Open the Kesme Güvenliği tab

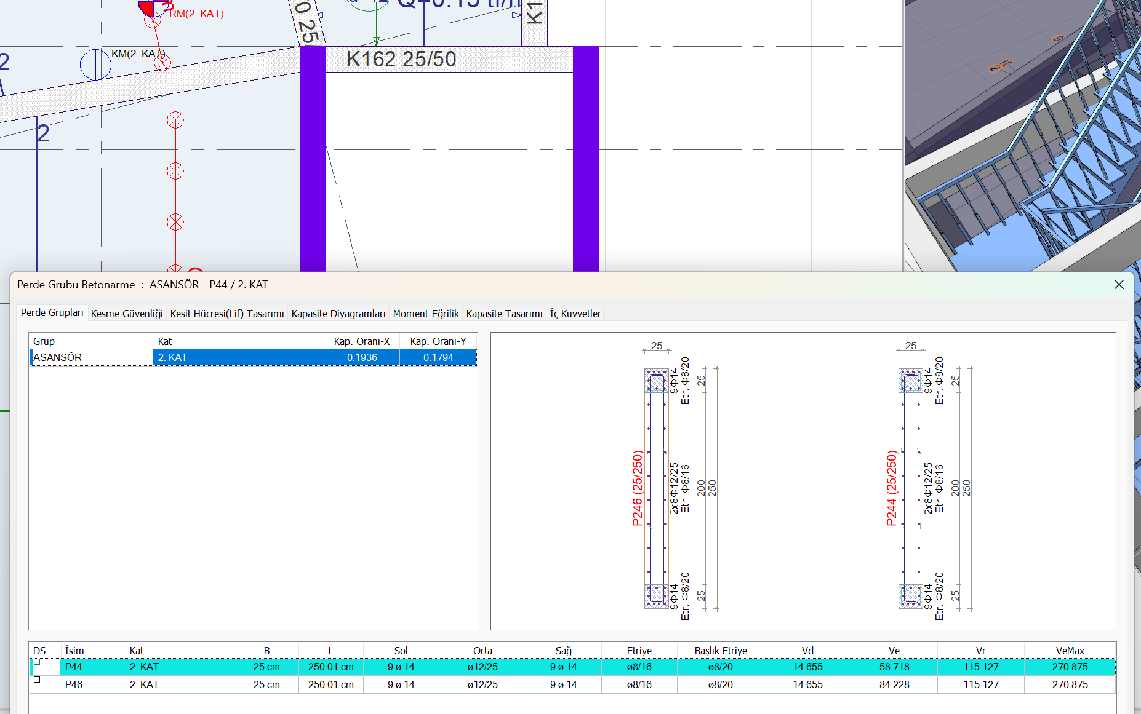[x=127, y=314]
